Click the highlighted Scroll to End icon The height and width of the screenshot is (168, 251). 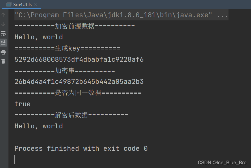click(3, 43)
